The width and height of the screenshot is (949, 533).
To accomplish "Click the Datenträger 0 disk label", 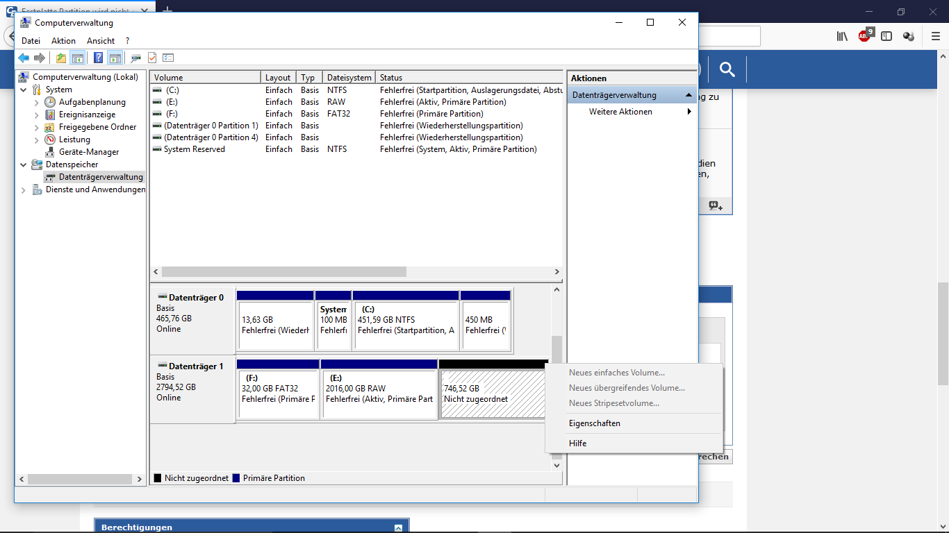I will point(193,320).
